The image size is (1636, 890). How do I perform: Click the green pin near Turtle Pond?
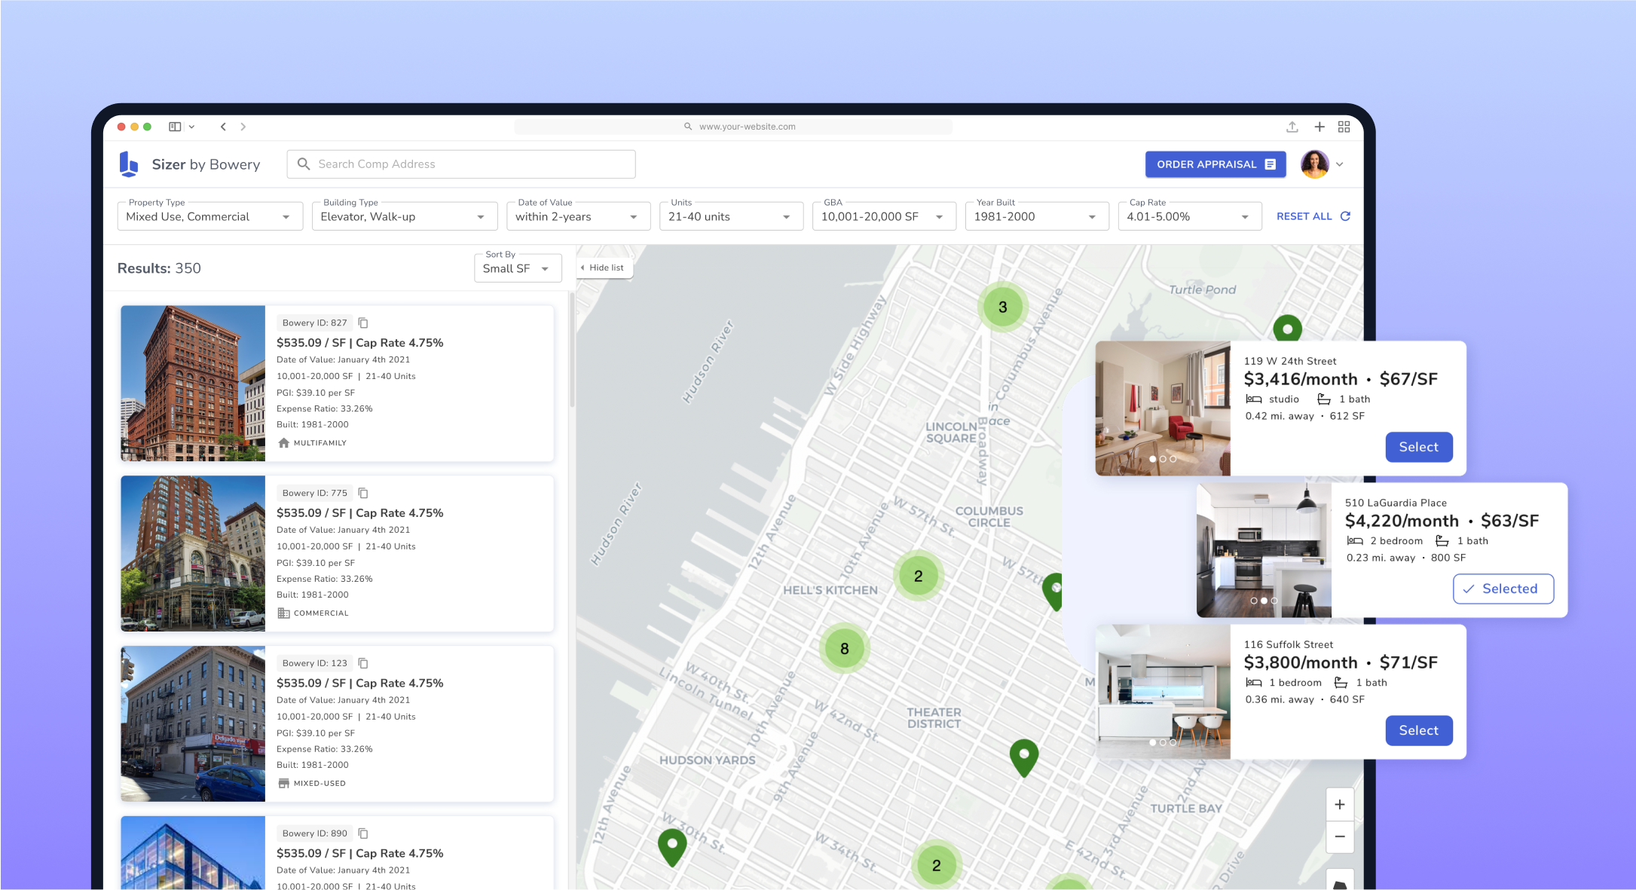[1287, 328]
